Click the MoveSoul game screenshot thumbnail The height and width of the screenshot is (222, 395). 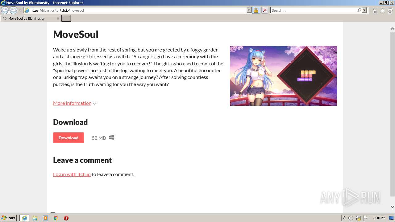point(283,76)
